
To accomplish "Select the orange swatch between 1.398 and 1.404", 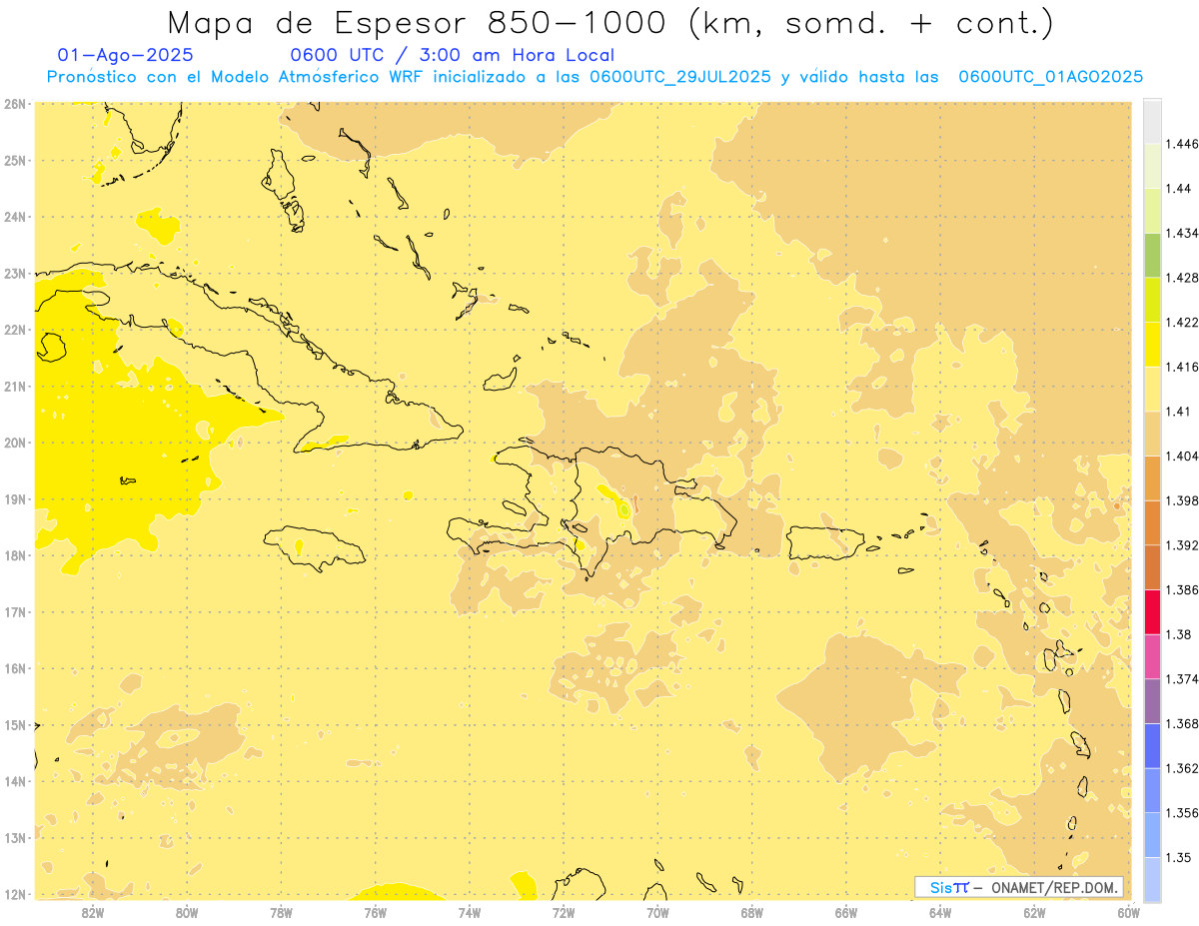I will pos(1152,478).
